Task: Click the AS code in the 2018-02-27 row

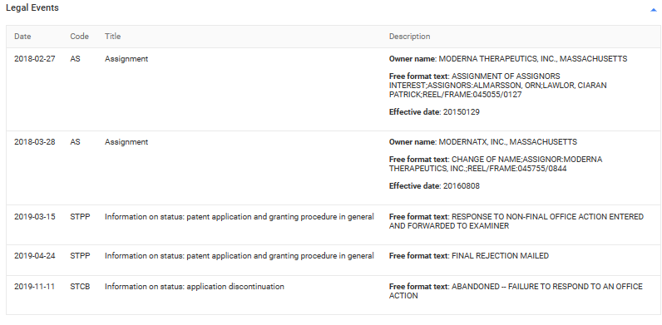Action: (75, 59)
